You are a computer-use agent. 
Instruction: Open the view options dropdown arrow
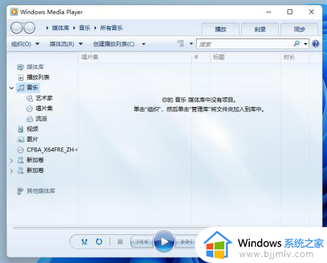(x=191, y=44)
